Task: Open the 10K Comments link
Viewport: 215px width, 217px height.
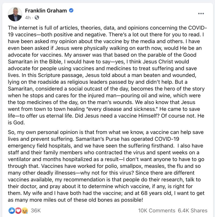Action: pyautogui.click(x=157, y=211)
